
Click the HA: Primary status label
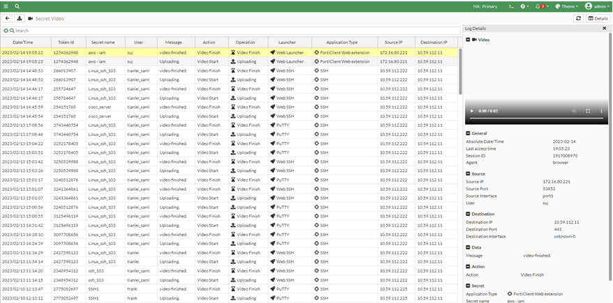[485, 7]
